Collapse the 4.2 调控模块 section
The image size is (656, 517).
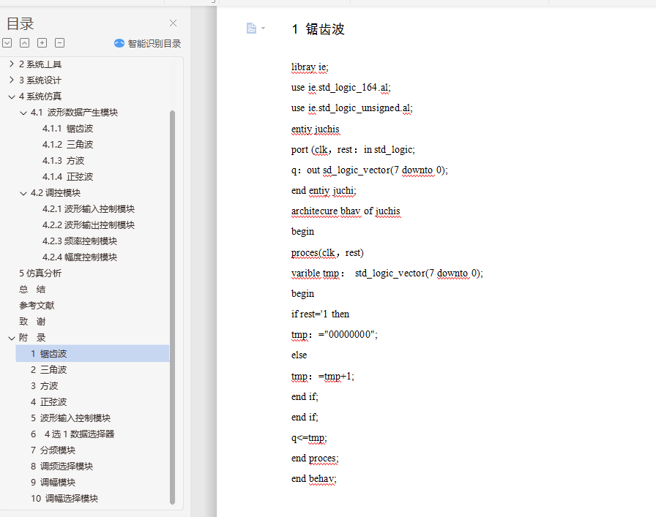(x=23, y=193)
